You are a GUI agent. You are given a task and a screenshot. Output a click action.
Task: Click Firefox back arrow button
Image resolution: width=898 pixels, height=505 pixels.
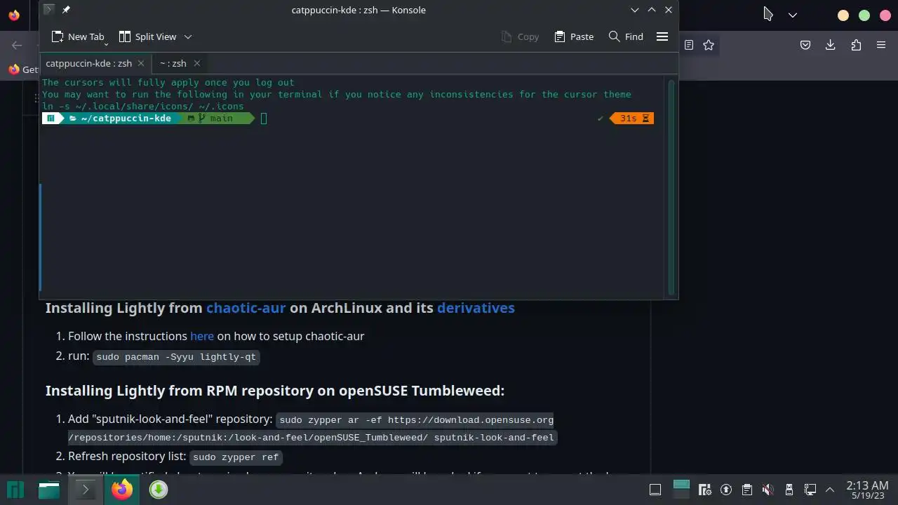tap(17, 45)
